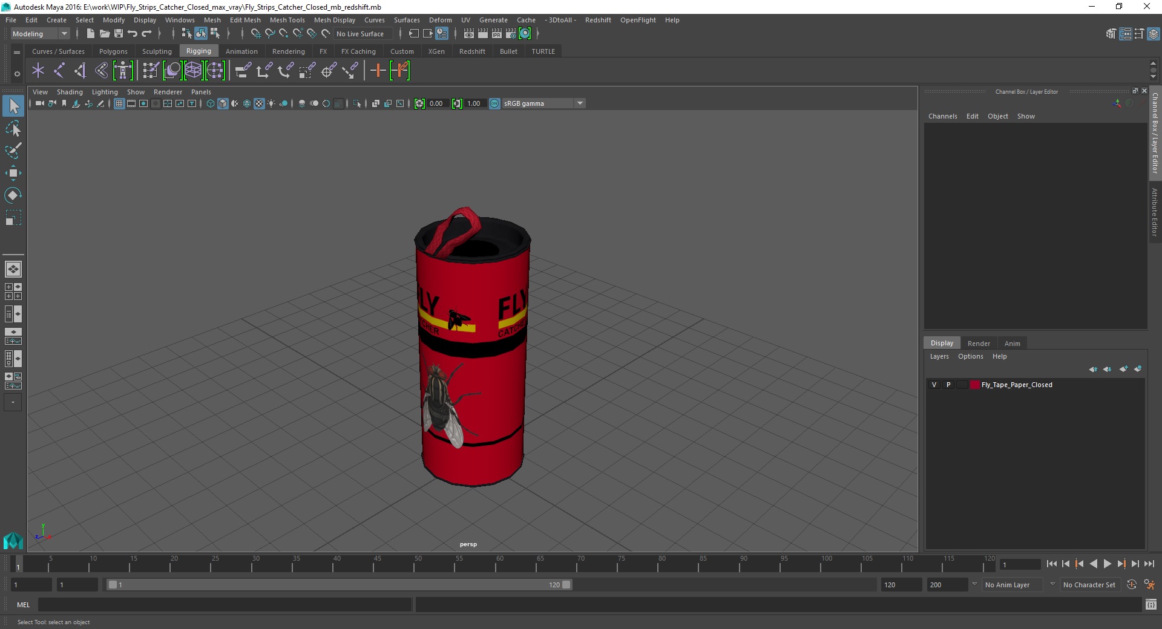This screenshot has height=629, width=1162.
Task: Open the No Anim Layer dropdown
Action: (1013, 585)
